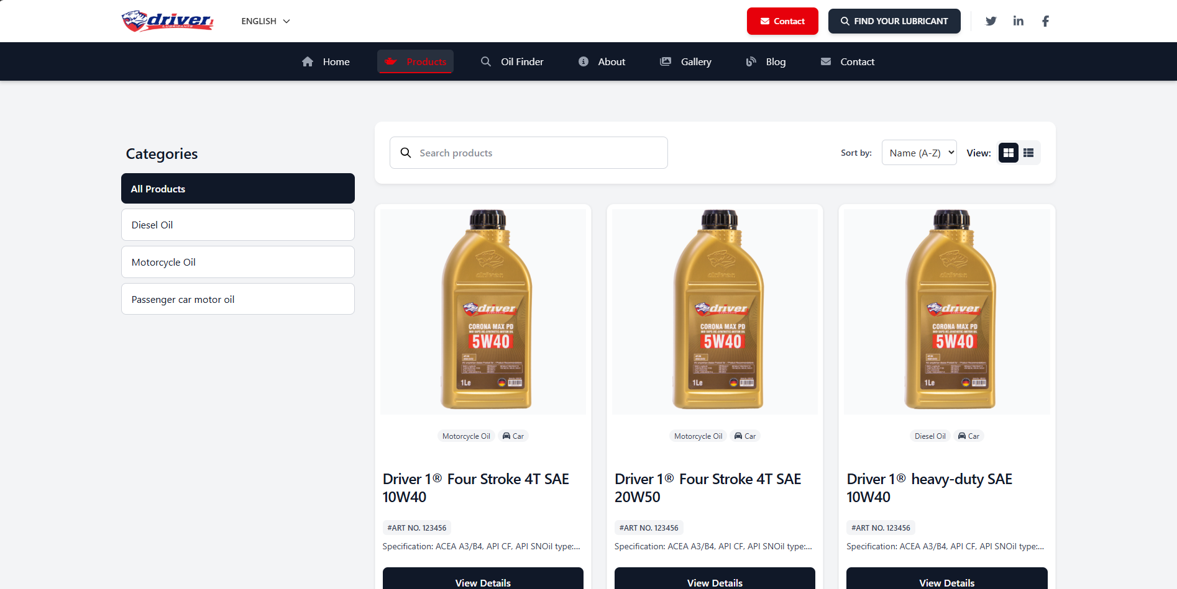The height and width of the screenshot is (589, 1177).
Task: Open heavy-duty 10W40 product image
Action: point(947,312)
